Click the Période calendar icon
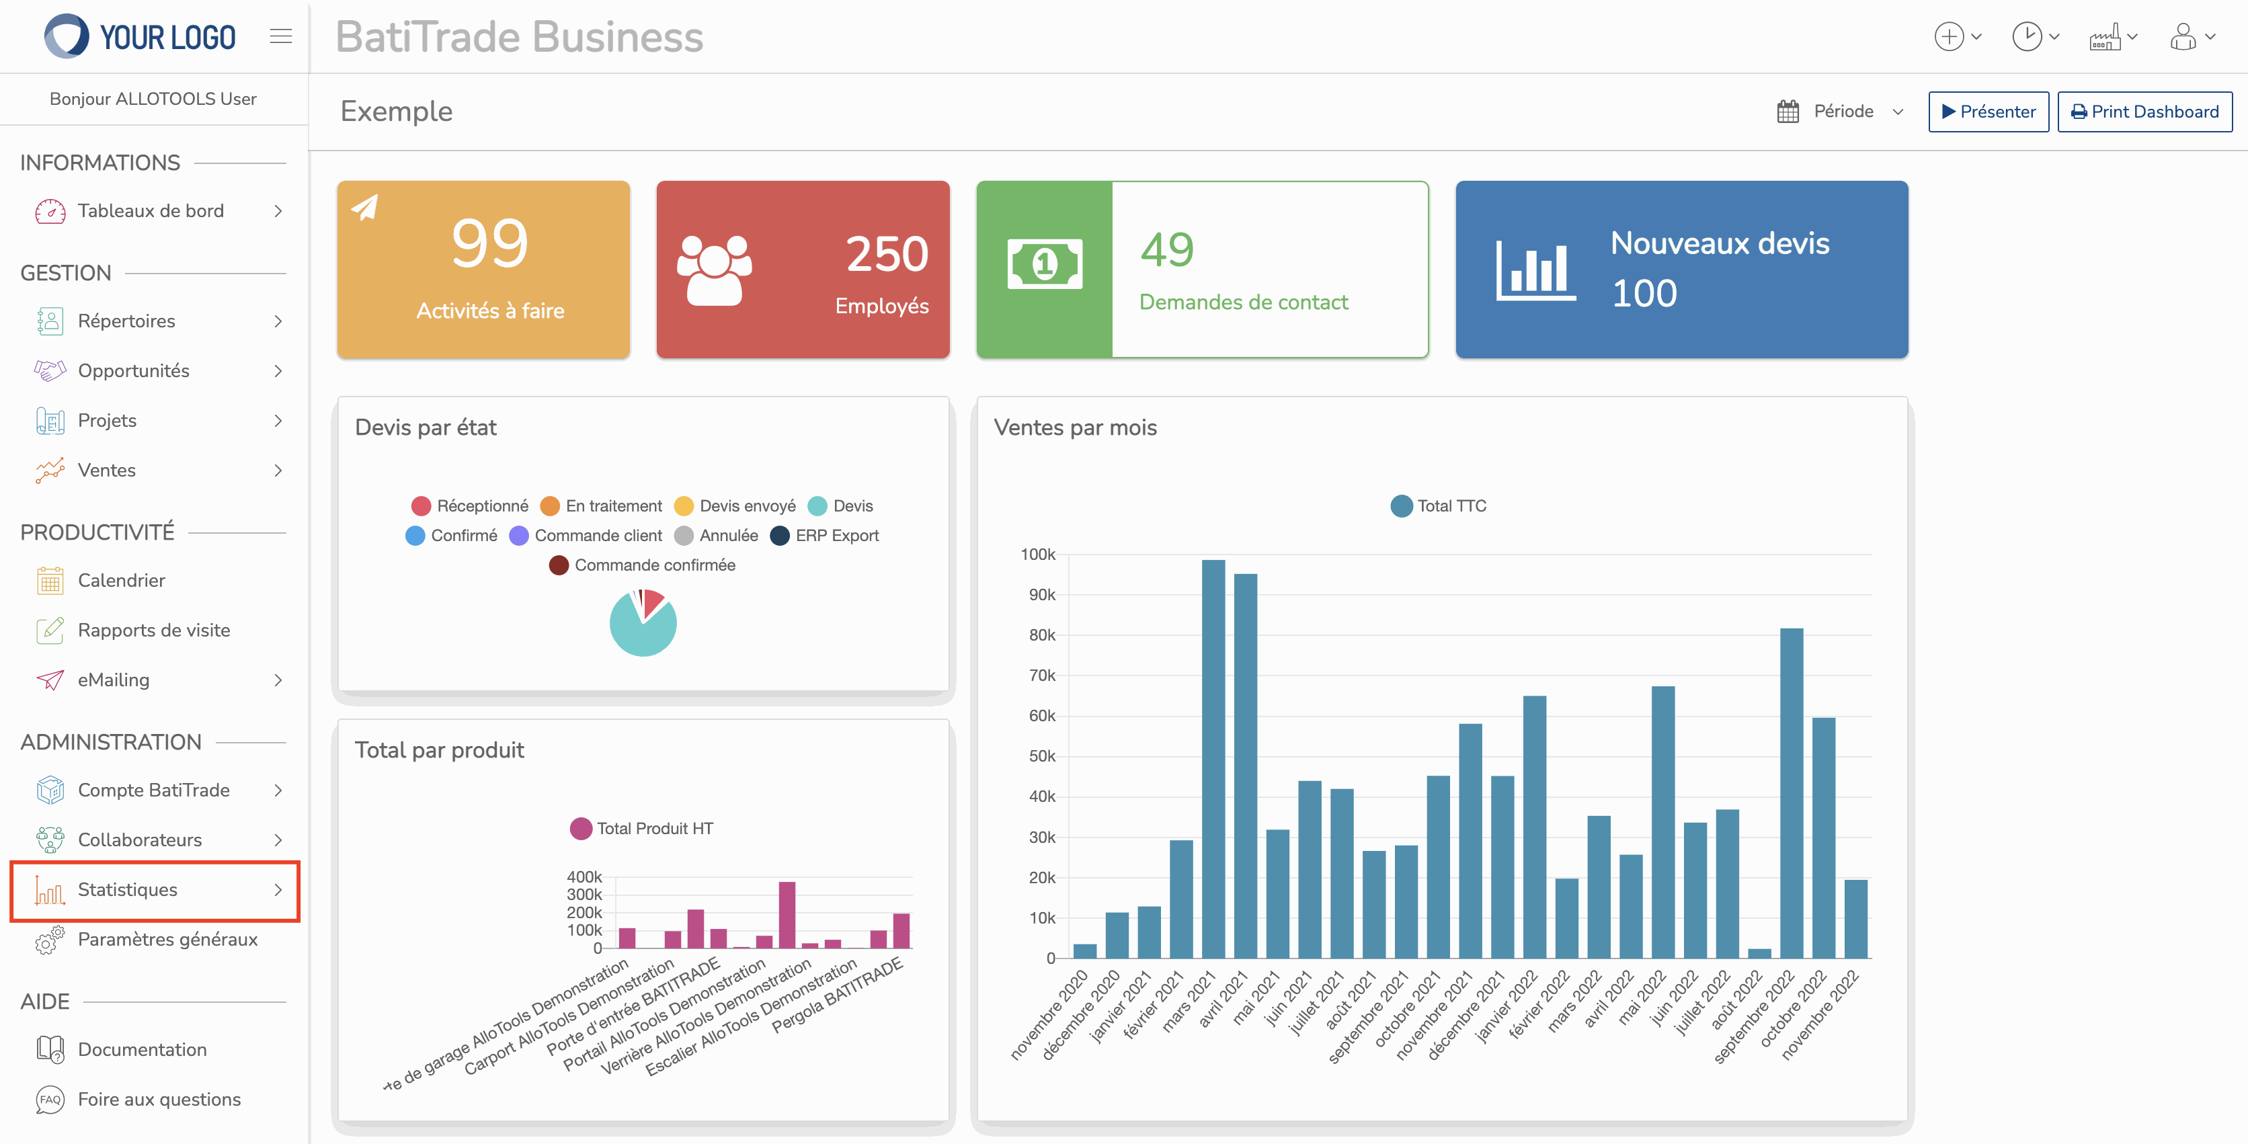The width and height of the screenshot is (2248, 1144). (x=1788, y=112)
